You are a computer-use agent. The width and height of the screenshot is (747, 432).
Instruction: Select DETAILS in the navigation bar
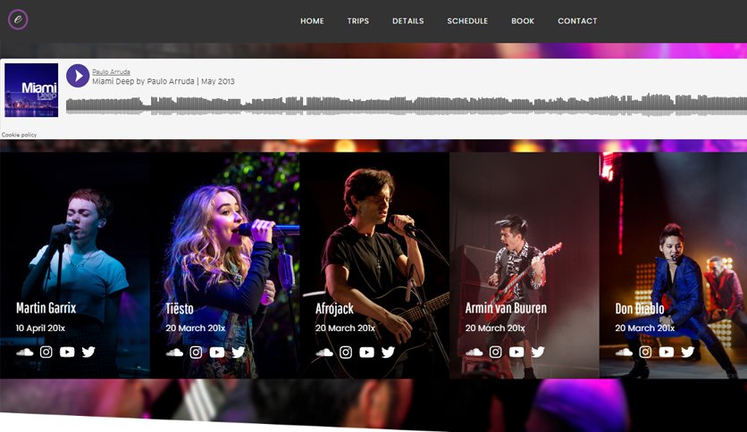click(x=407, y=21)
